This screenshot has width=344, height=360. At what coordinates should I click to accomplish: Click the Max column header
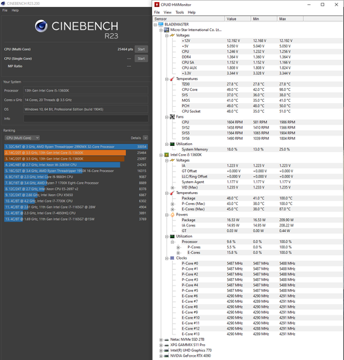290,19
